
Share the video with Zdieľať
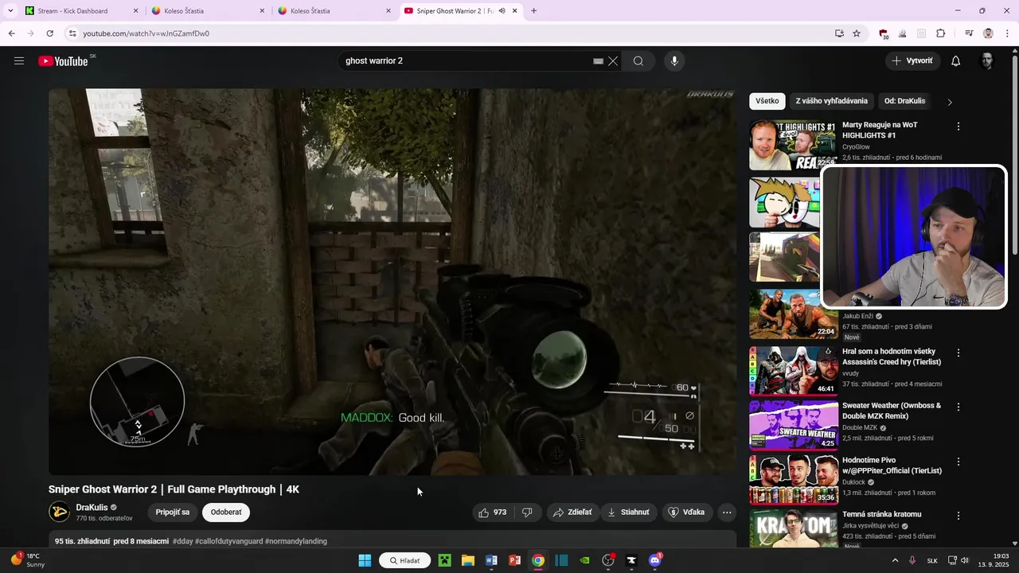[x=572, y=513]
